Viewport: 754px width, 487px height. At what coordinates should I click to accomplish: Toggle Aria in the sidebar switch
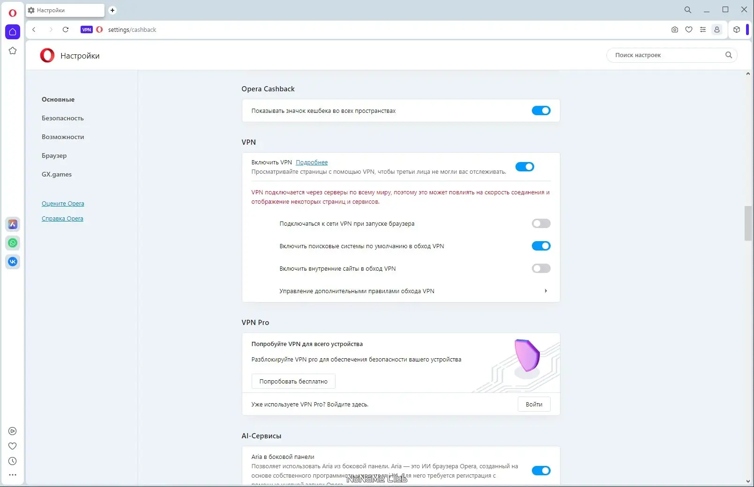coord(541,471)
